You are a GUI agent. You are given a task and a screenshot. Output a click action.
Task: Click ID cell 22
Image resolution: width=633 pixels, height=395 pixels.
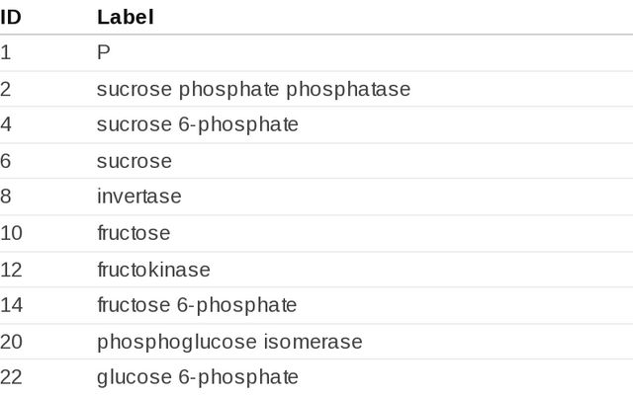(x=11, y=377)
